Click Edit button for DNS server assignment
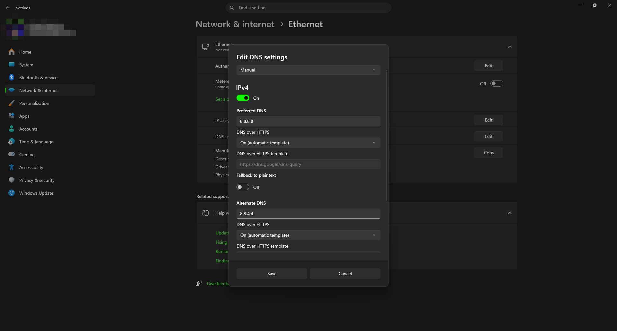Viewport: 617px width, 331px height. pyautogui.click(x=489, y=136)
